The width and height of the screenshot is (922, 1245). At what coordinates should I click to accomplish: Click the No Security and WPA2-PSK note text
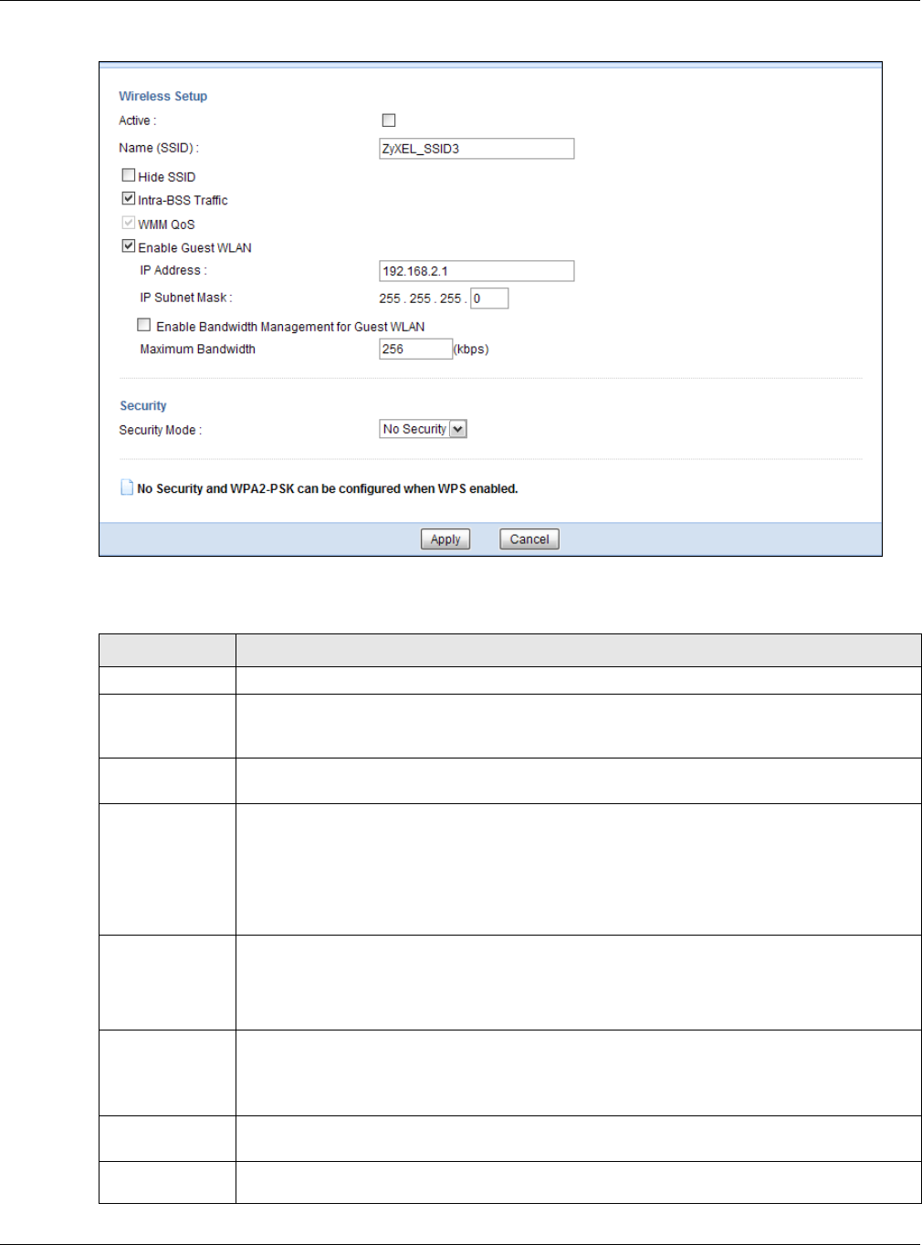click(x=328, y=489)
